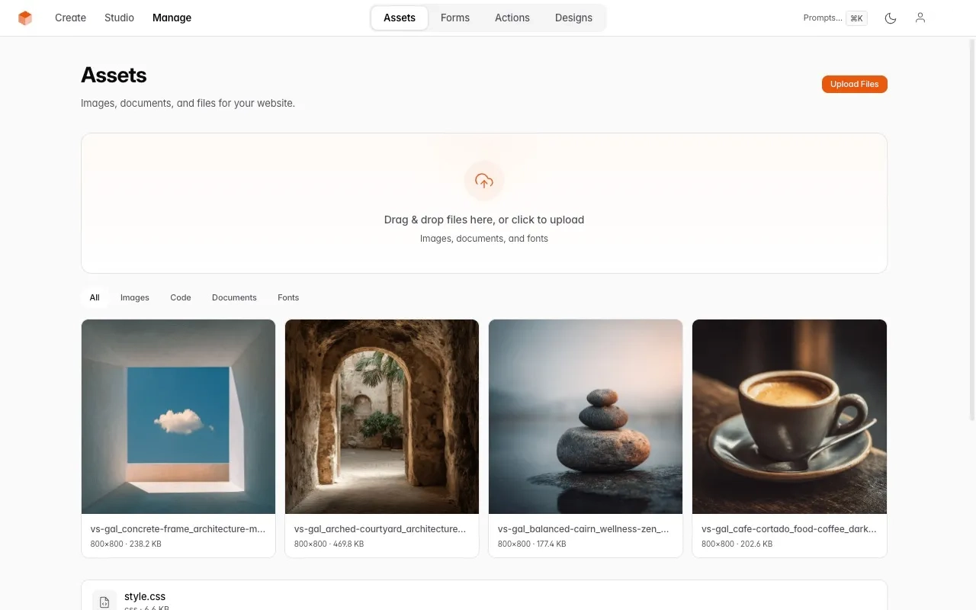This screenshot has height=610, width=976.
Task: Select the Fonts filter
Action: point(288,297)
